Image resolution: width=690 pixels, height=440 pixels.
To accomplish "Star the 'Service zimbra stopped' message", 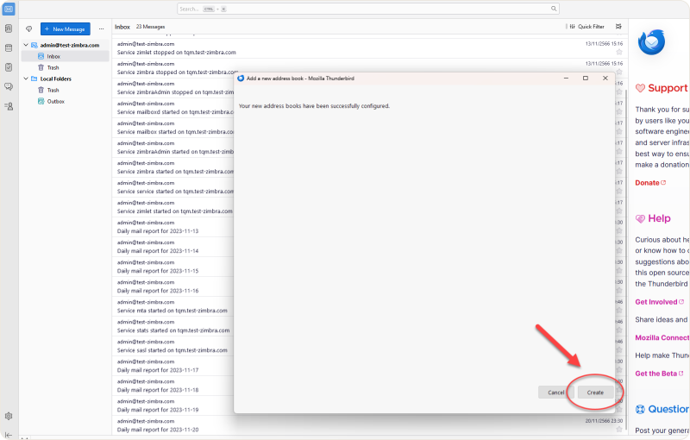I will pos(619,72).
